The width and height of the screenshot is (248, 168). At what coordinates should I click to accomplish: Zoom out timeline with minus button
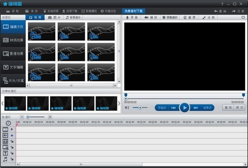coord(22,117)
